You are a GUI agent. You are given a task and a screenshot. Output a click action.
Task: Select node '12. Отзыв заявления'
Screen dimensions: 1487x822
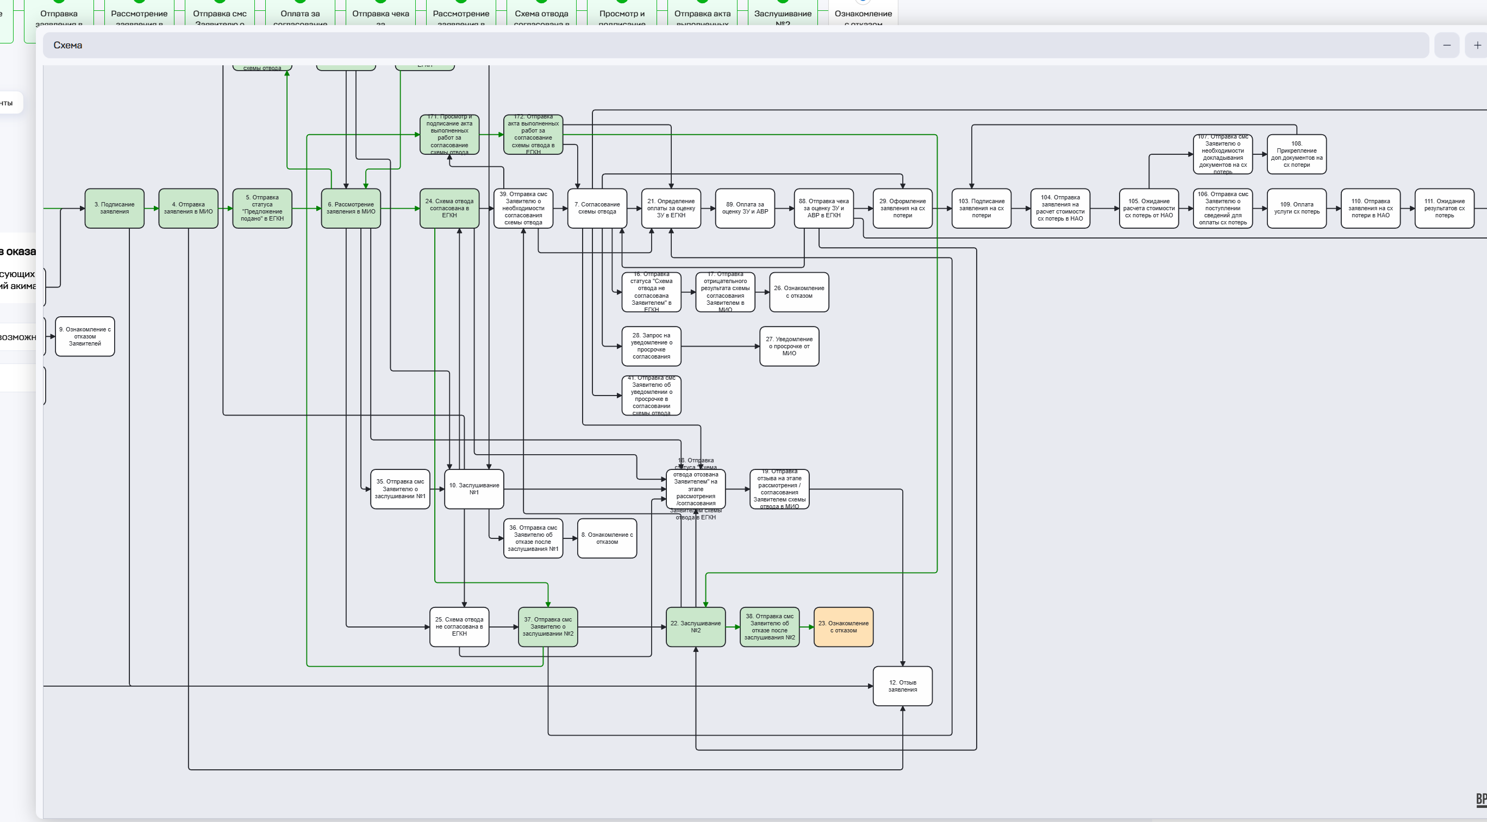(902, 686)
